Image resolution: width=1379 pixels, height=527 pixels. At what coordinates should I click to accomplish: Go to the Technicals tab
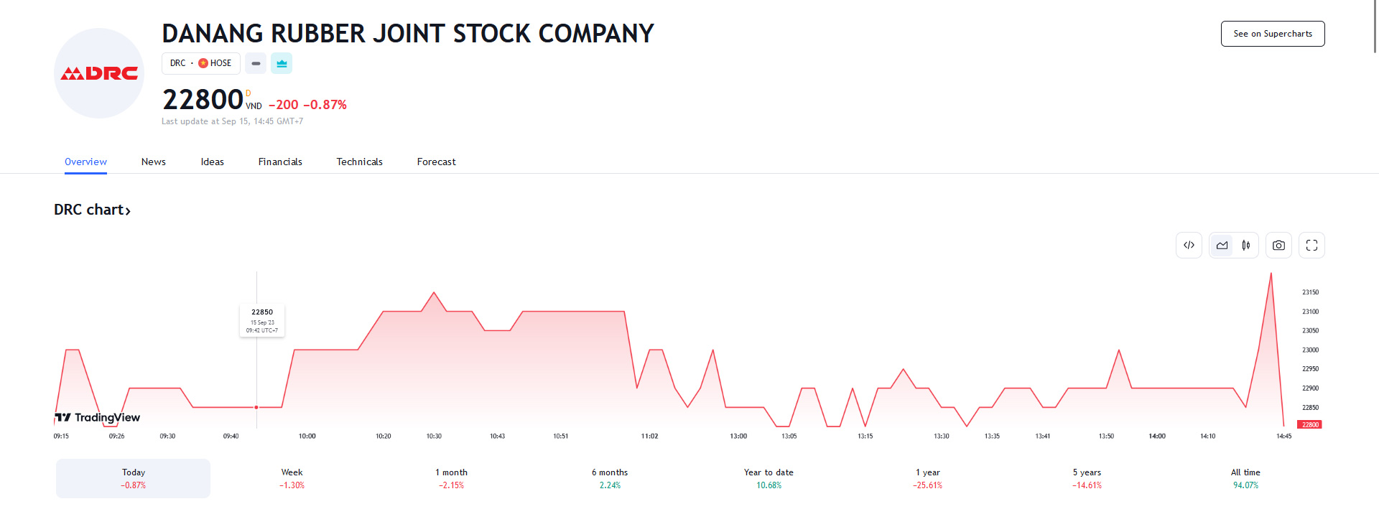click(x=359, y=162)
